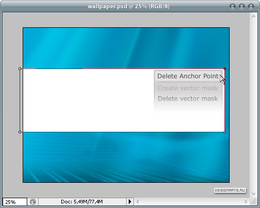
Task: Select the bottom-right anchor point of path
Action: click(225, 132)
